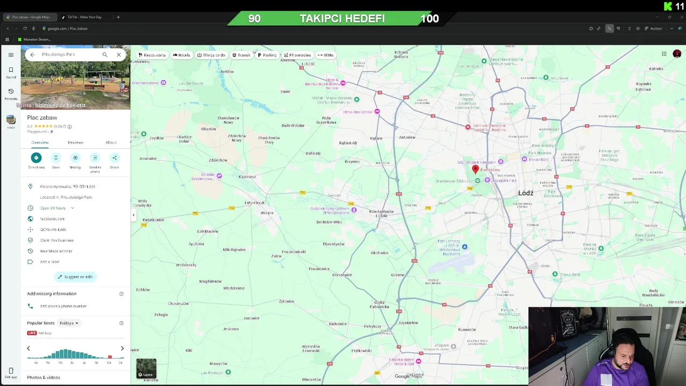
Task: Switch to the Reviews tab
Action: coord(76,143)
